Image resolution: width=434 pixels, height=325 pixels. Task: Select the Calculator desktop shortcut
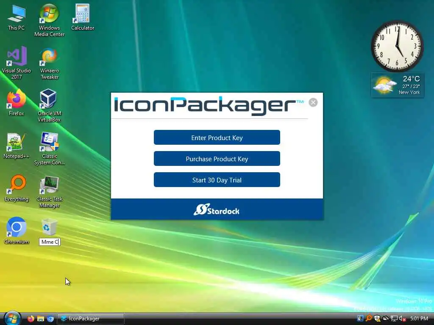point(83,17)
